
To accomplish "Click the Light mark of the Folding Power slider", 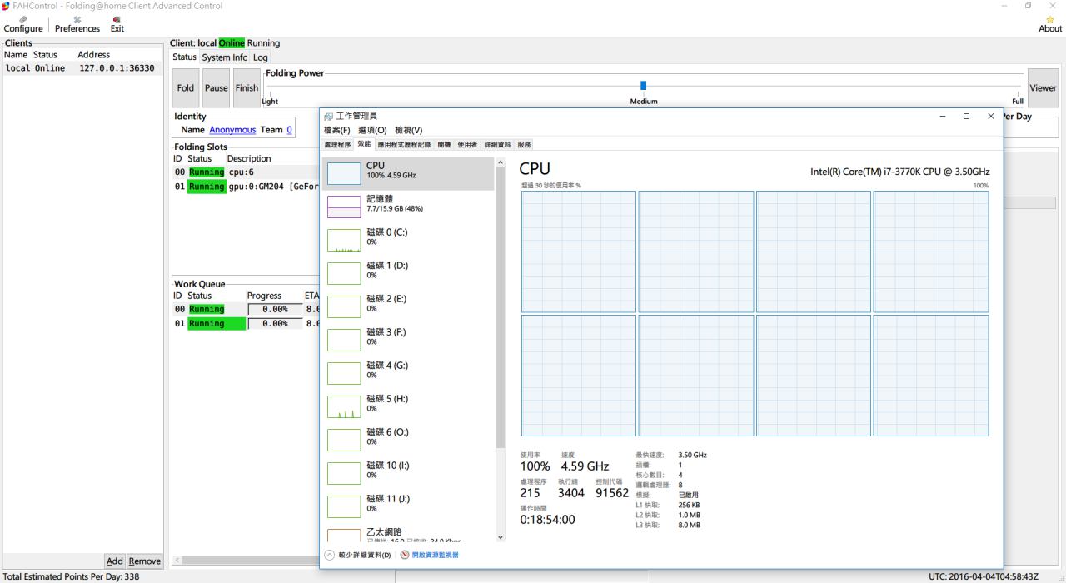I will 270,101.
